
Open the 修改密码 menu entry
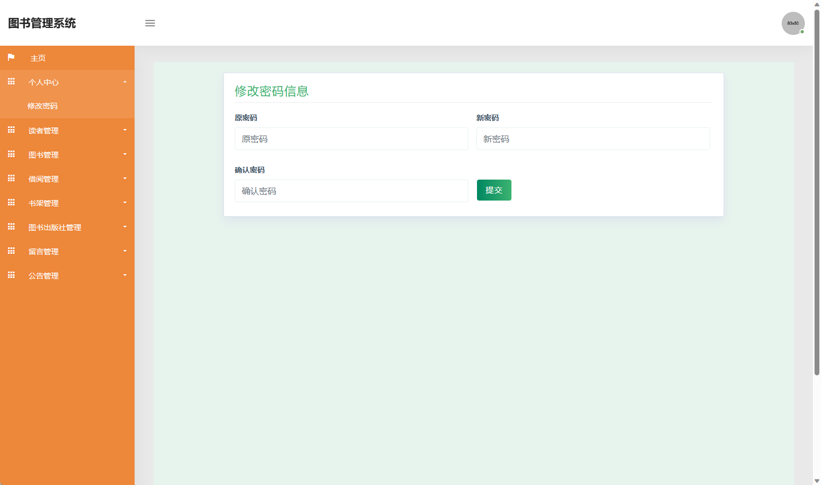pyautogui.click(x=43, y=105)
